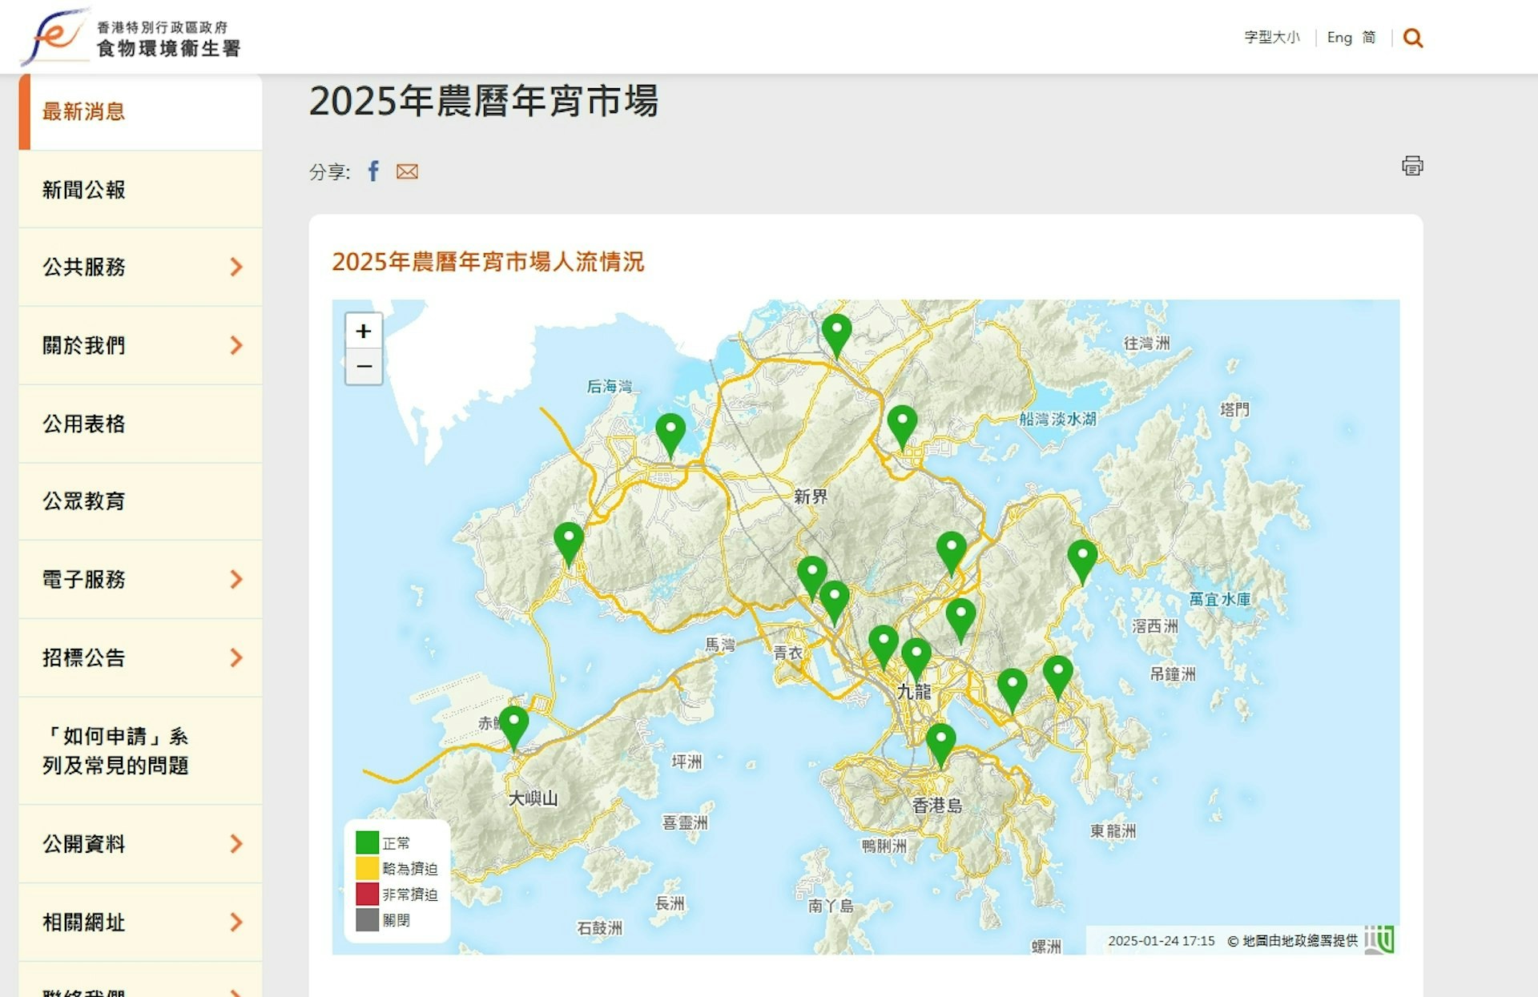Print the page using printer icon
This screenshot has width=1538, height=997.
point(1413,167)
